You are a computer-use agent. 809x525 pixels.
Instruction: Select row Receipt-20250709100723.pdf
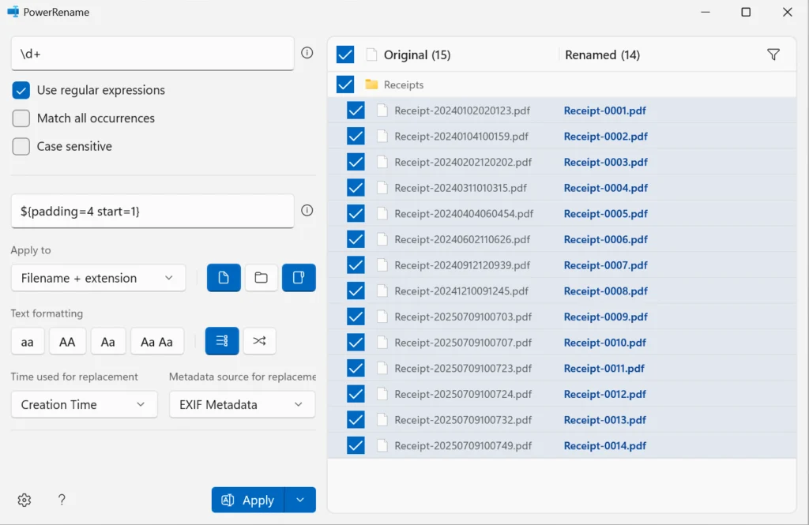[562, 368]
